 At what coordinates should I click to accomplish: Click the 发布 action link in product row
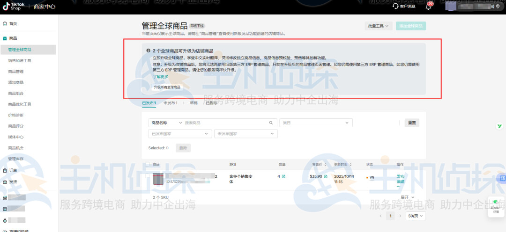tap(401, 176)
